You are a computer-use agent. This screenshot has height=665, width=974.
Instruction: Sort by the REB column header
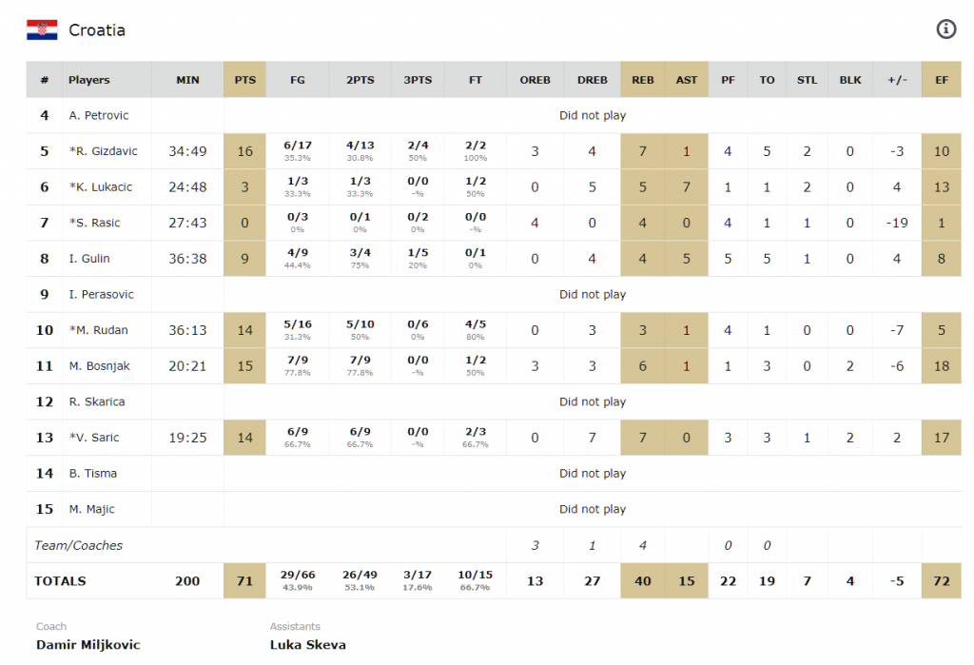tap(643, 80)
